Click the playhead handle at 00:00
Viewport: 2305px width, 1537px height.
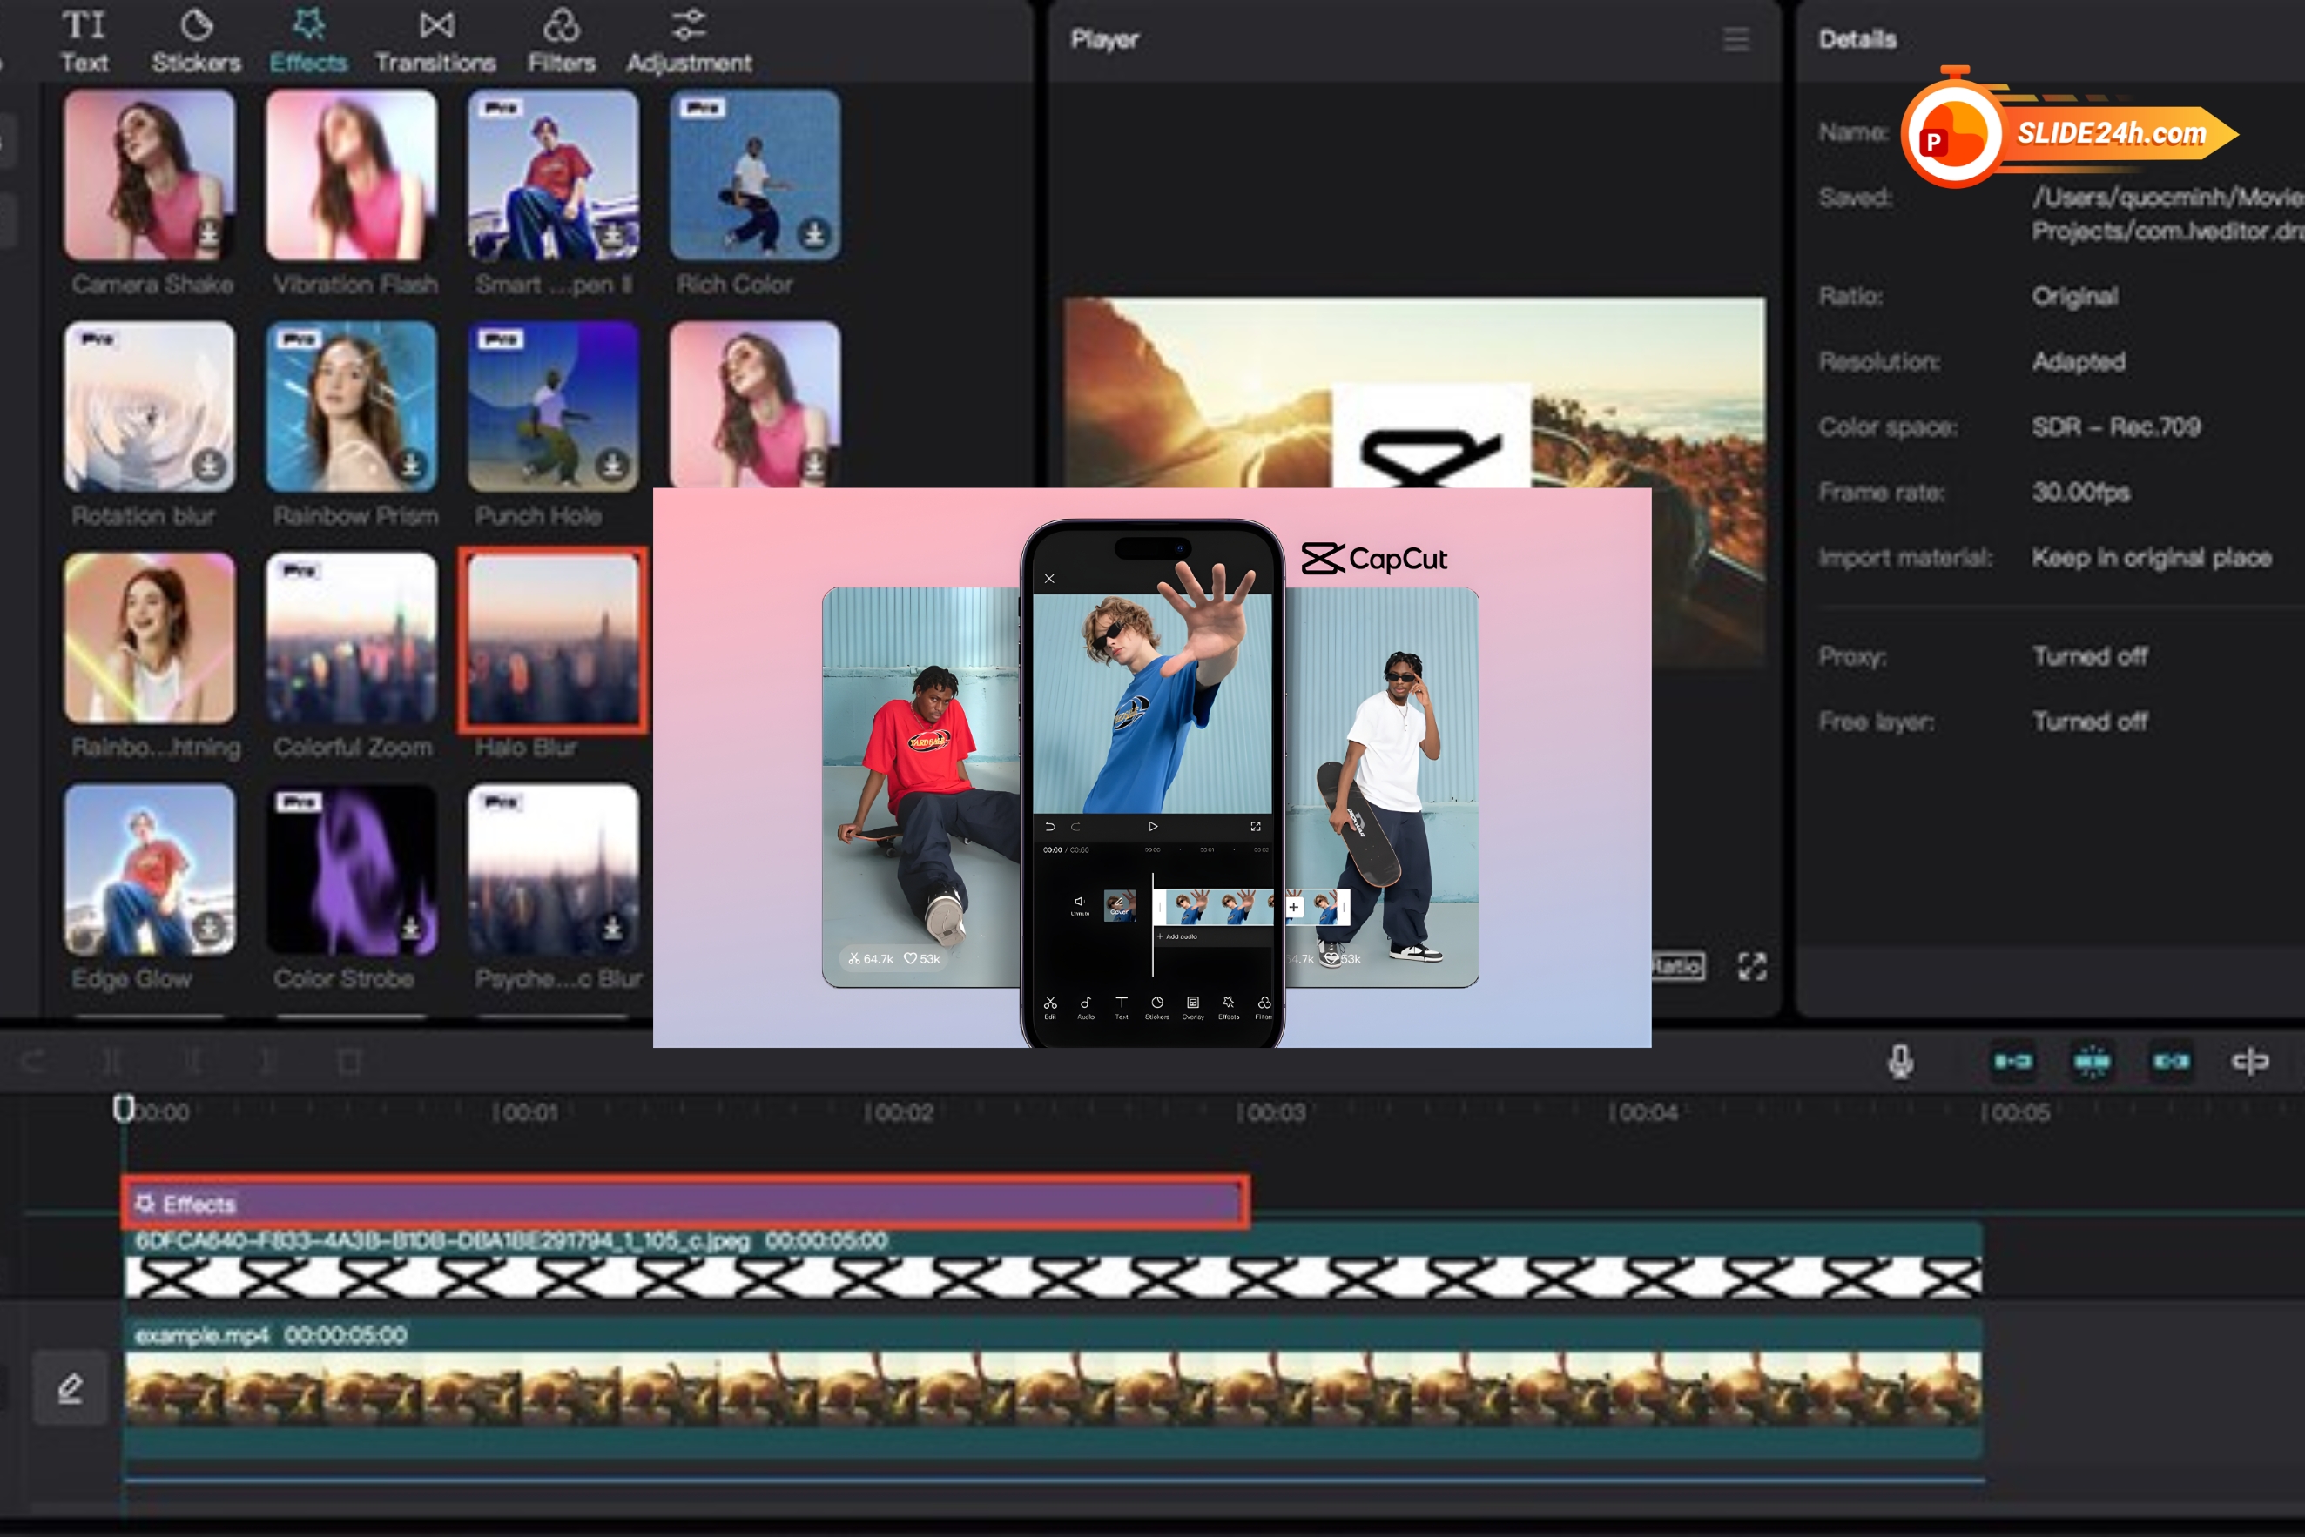tap(124, 1109)
